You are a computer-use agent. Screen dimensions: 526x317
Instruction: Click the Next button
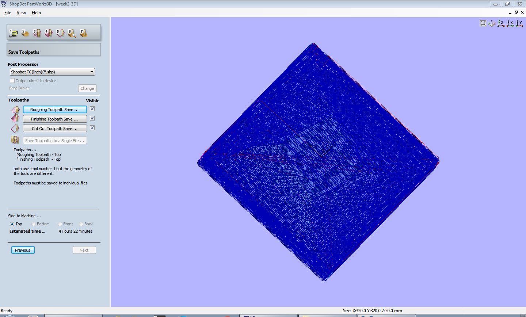84,250
